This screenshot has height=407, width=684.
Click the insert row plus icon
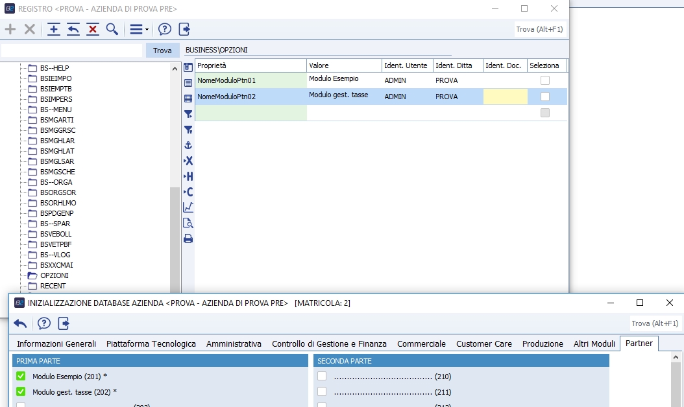tap(54, 29)
